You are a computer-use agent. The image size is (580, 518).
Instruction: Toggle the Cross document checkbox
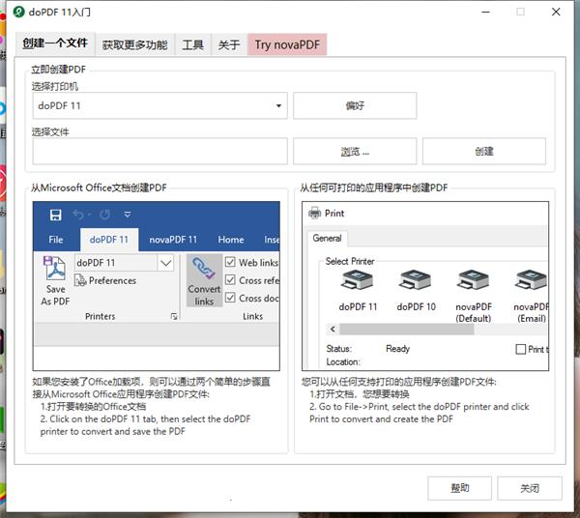coord(230,298)
